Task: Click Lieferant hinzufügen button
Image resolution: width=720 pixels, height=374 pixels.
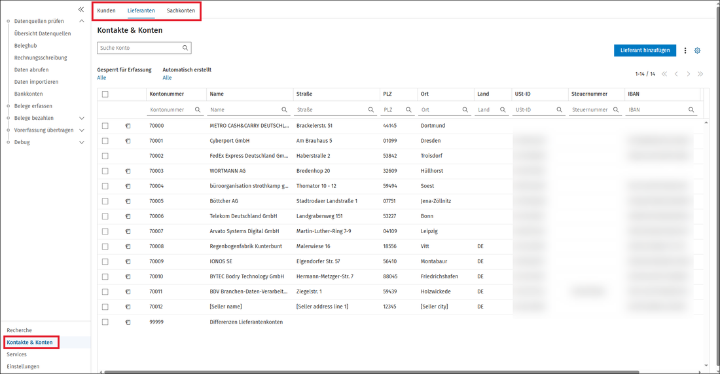Action: [x=645, y=50]
